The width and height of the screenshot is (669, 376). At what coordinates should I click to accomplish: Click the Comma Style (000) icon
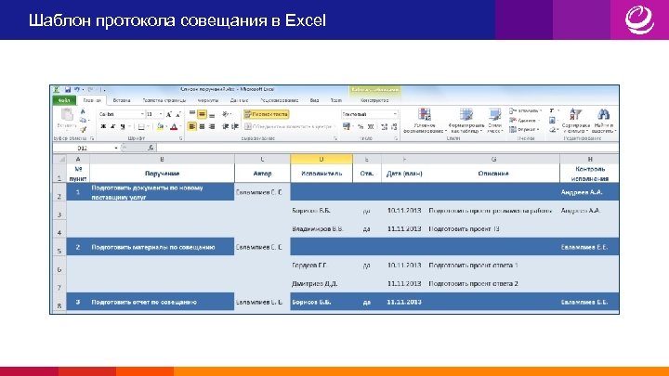coord(371,126)
